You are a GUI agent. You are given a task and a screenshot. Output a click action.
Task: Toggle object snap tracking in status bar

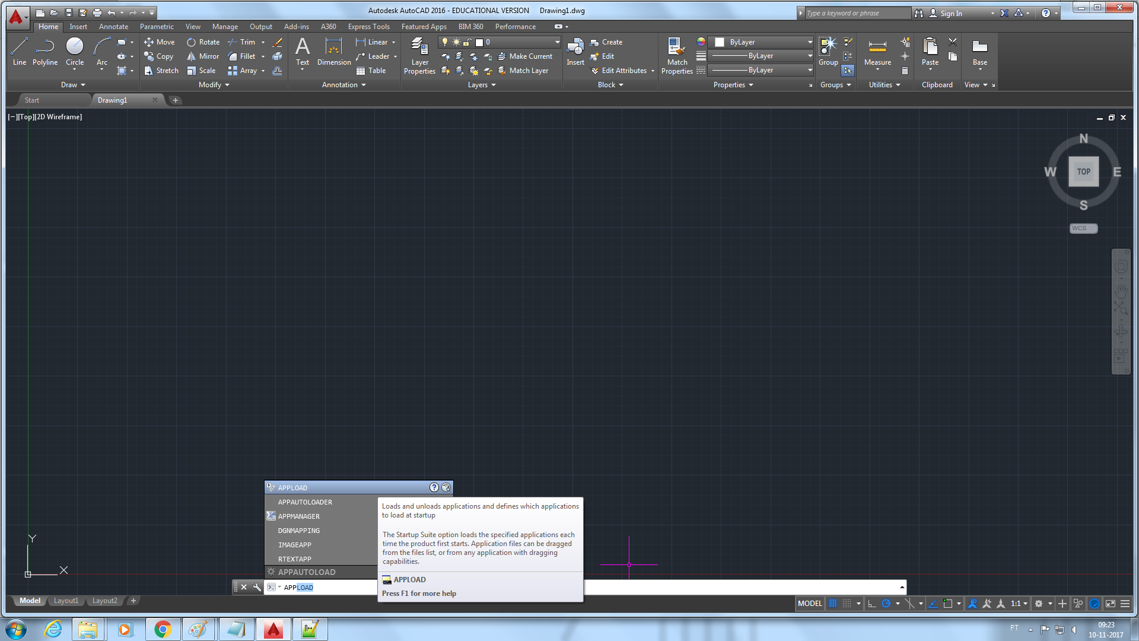pyautogui.click(x=933, y=604)
